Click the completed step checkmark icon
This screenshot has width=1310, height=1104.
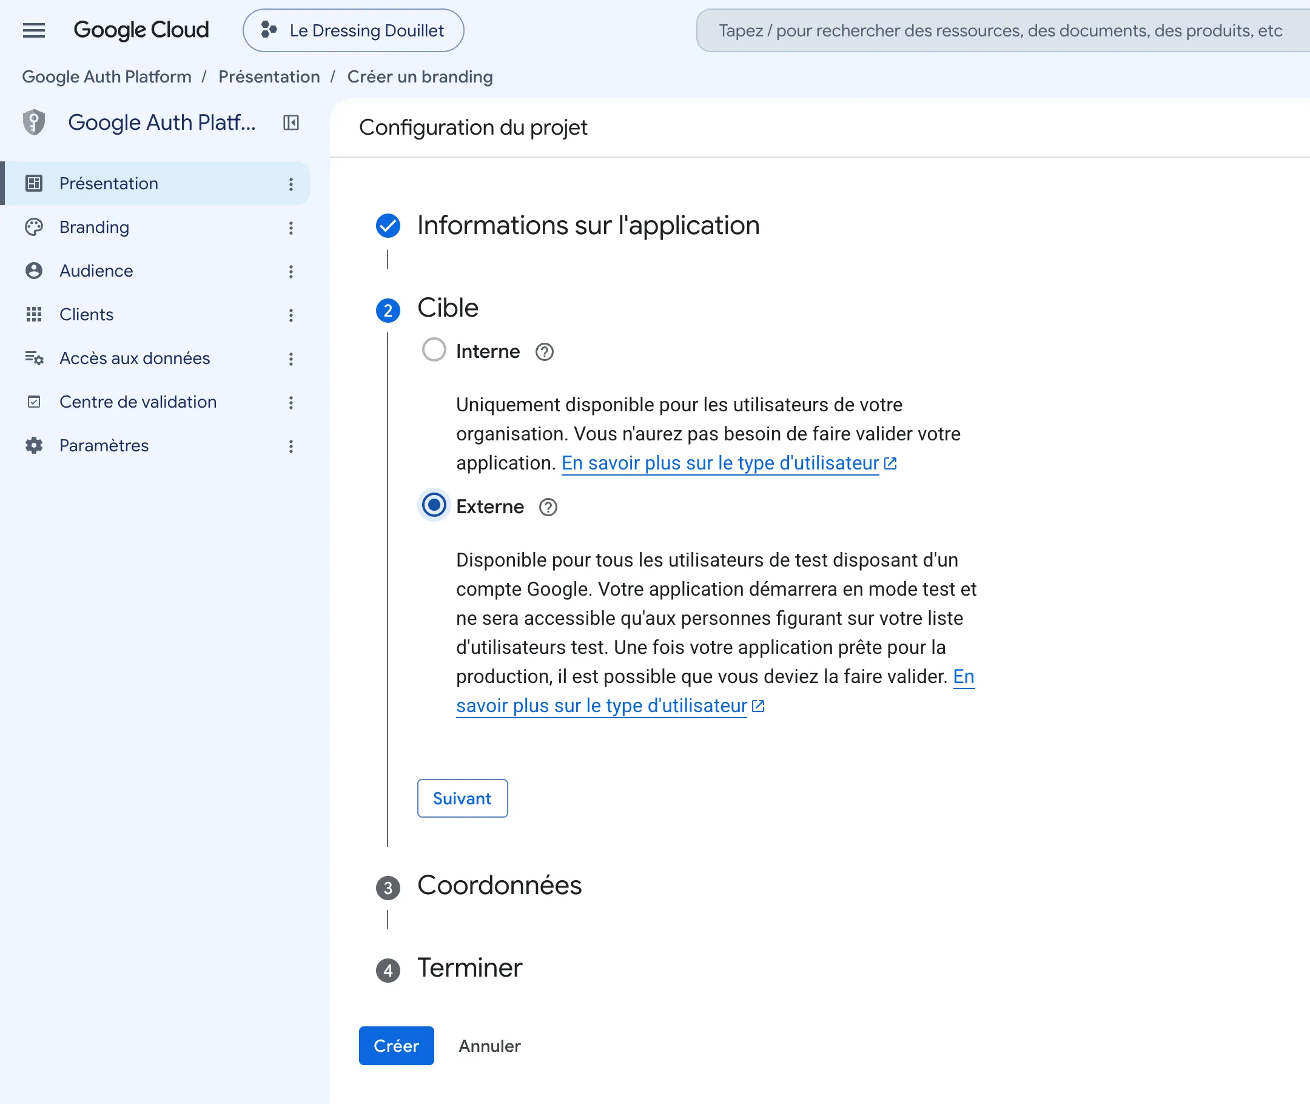click(x=388, y=226)
